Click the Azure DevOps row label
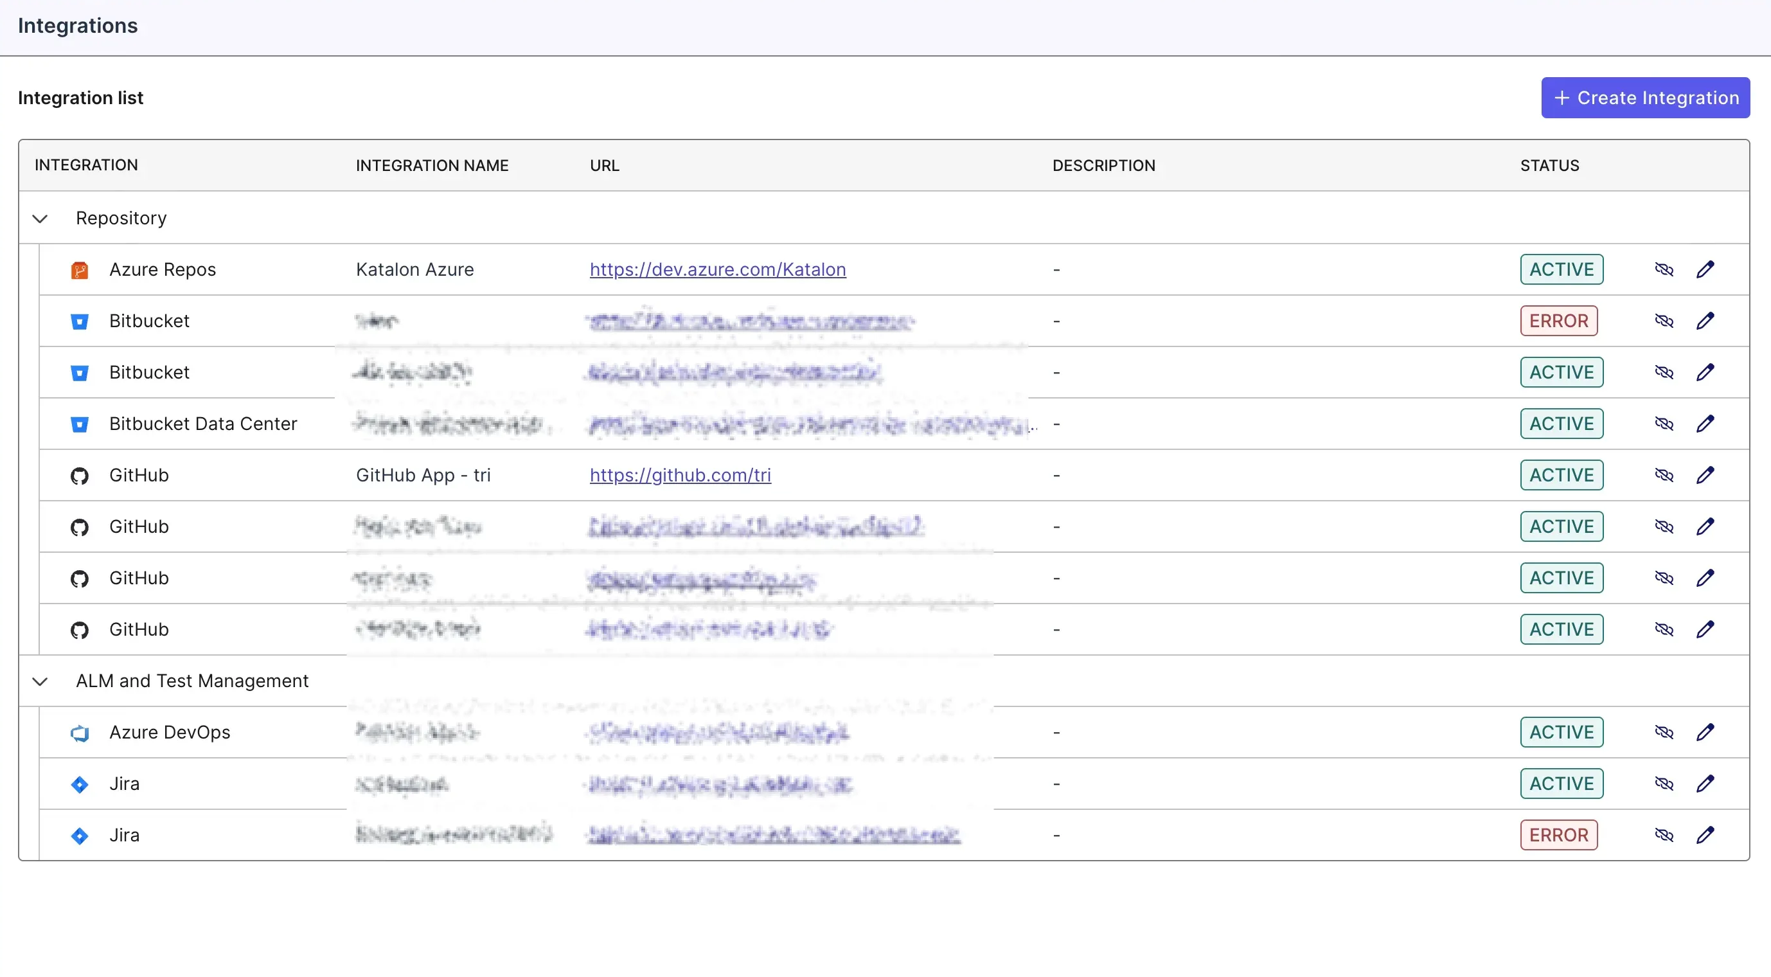 [170, 732]
